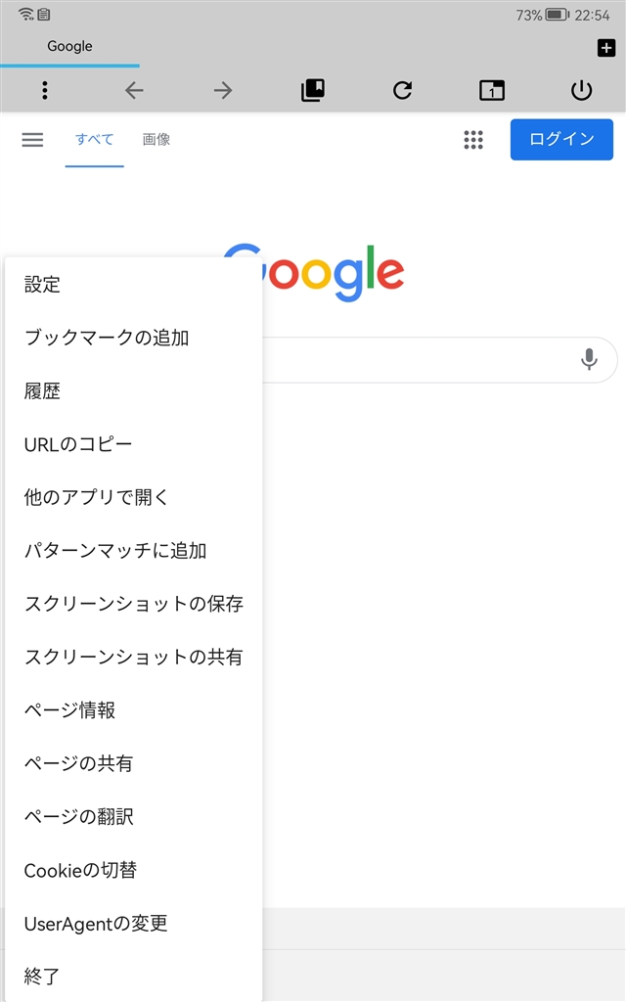Click the three-dot overflow menu icon
Screen dimensions: 626x1002
click(x=45, y=91)
